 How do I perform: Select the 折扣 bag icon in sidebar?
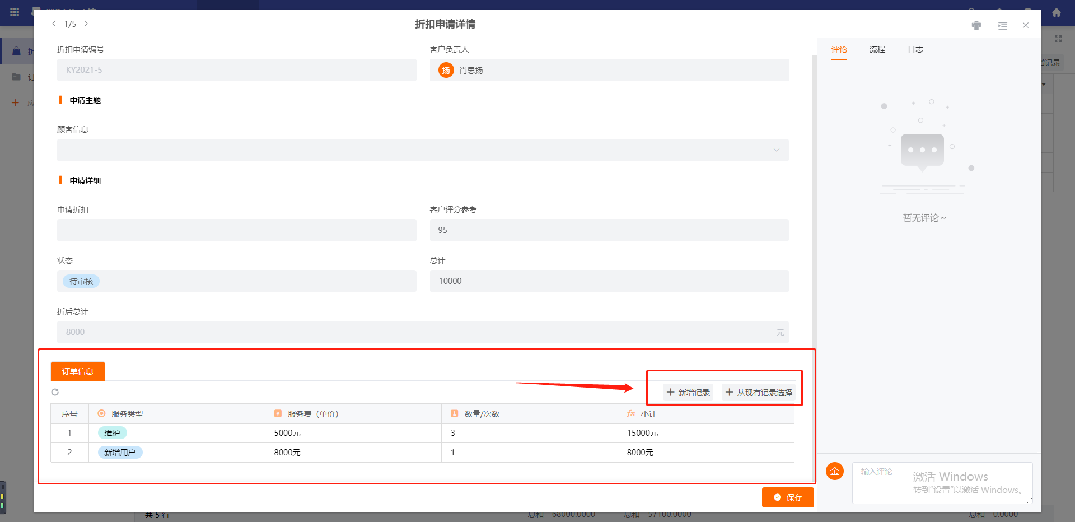(17, 51)
